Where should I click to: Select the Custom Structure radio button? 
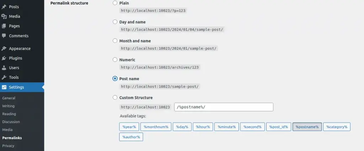pos(115,97)
